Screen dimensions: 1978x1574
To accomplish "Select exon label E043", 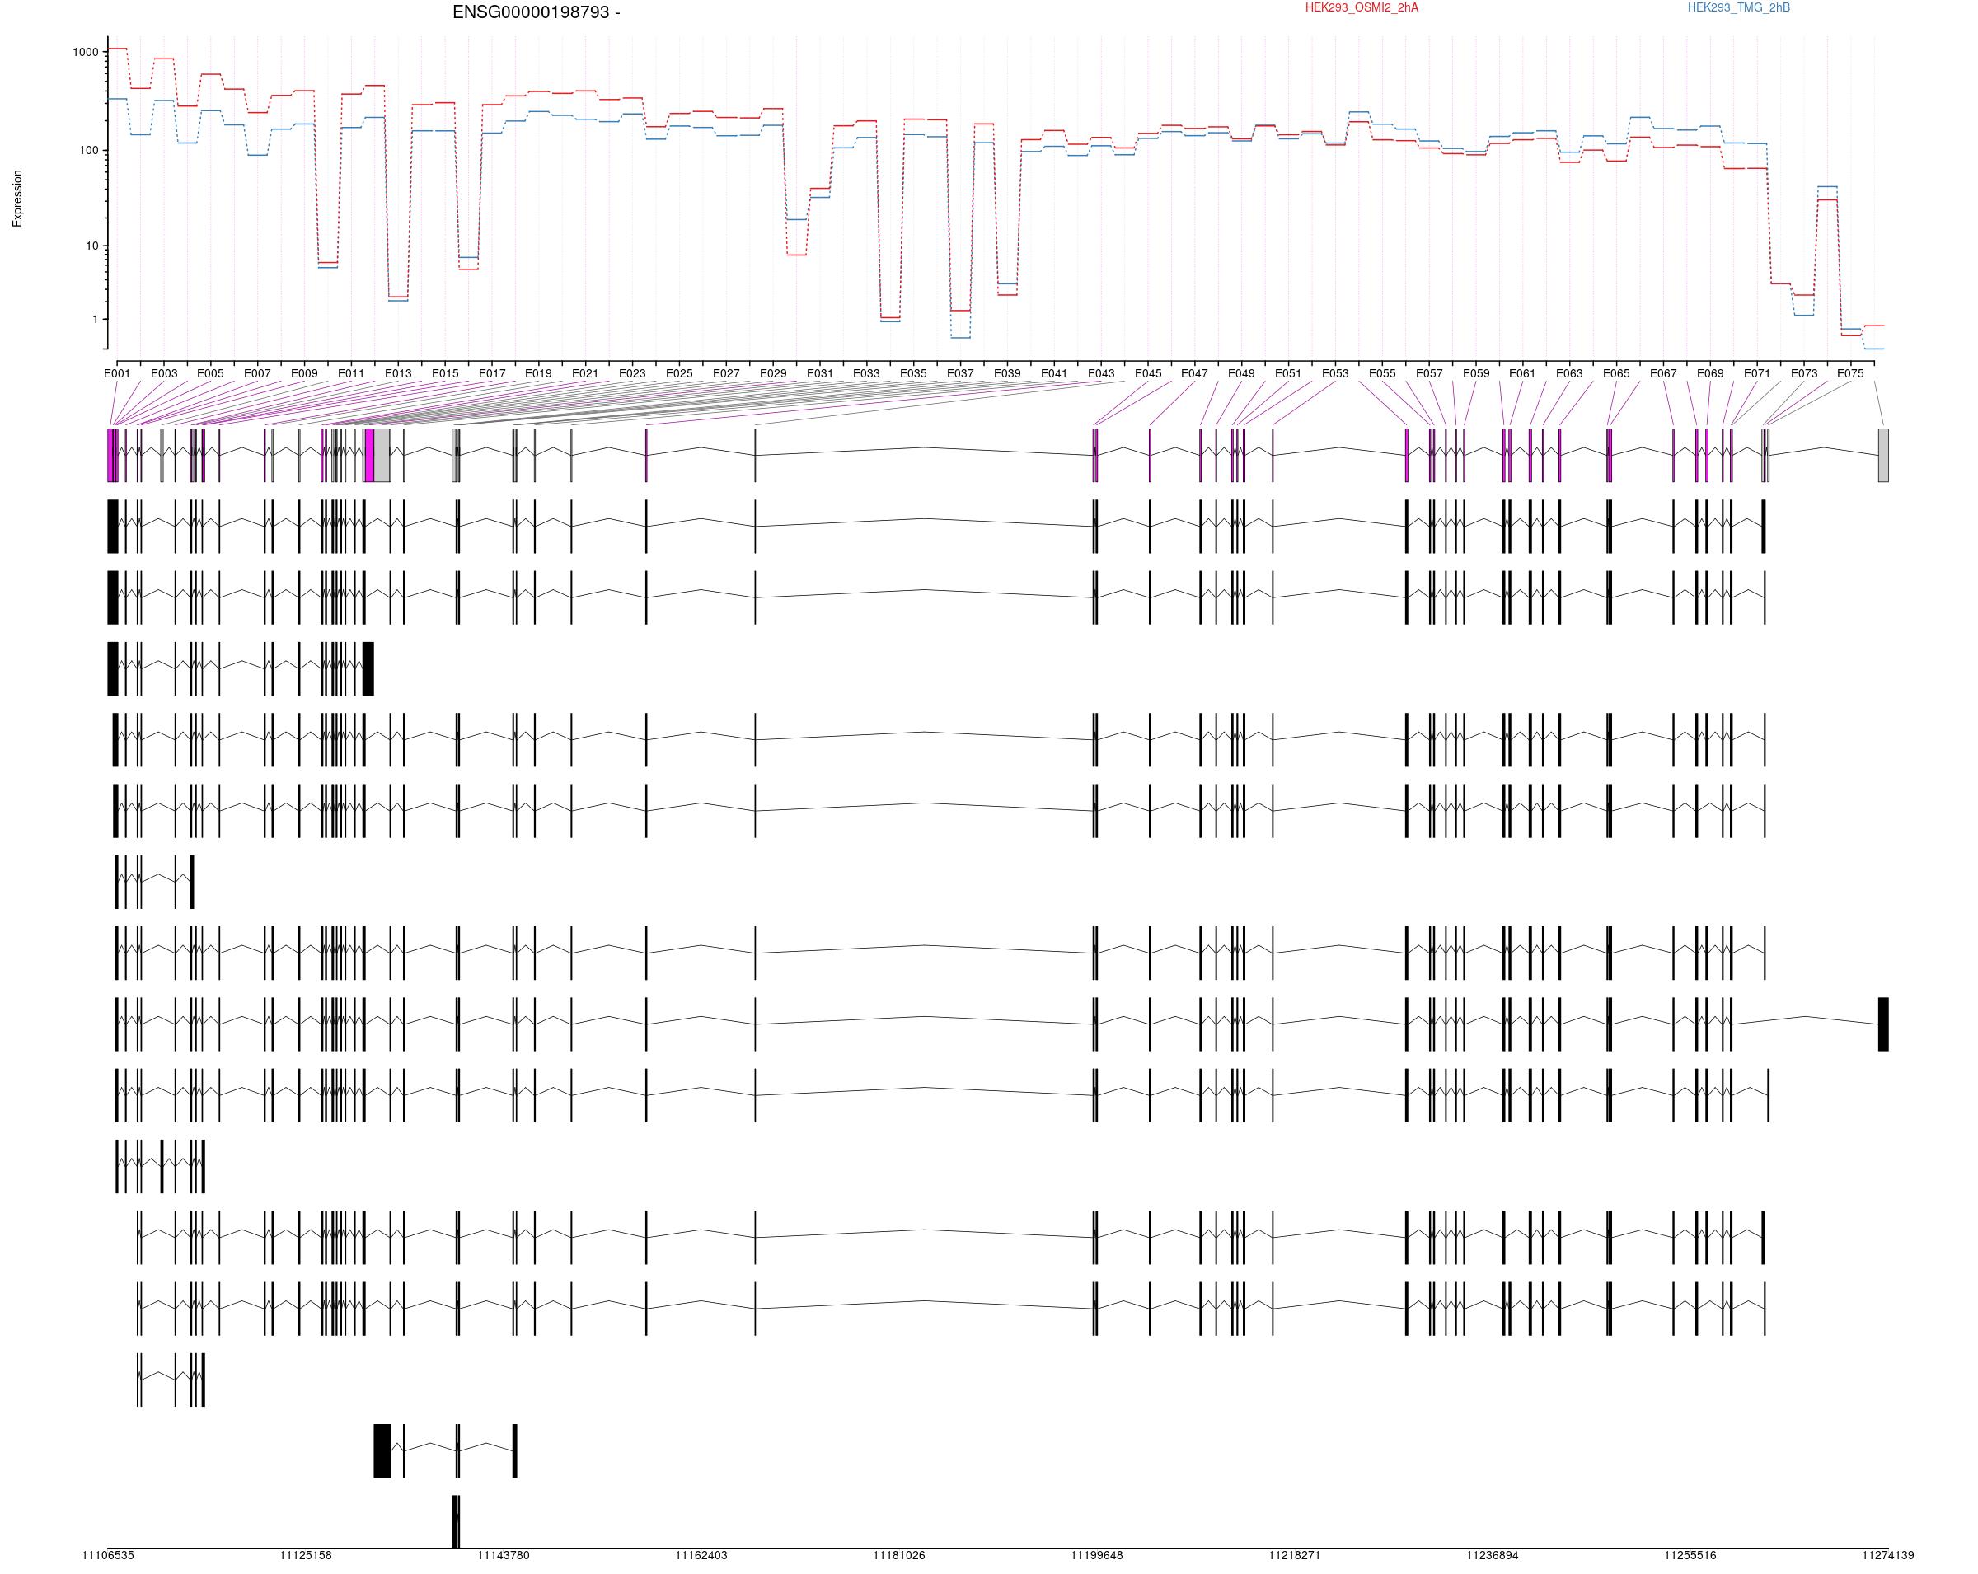I will [1101, 373].
